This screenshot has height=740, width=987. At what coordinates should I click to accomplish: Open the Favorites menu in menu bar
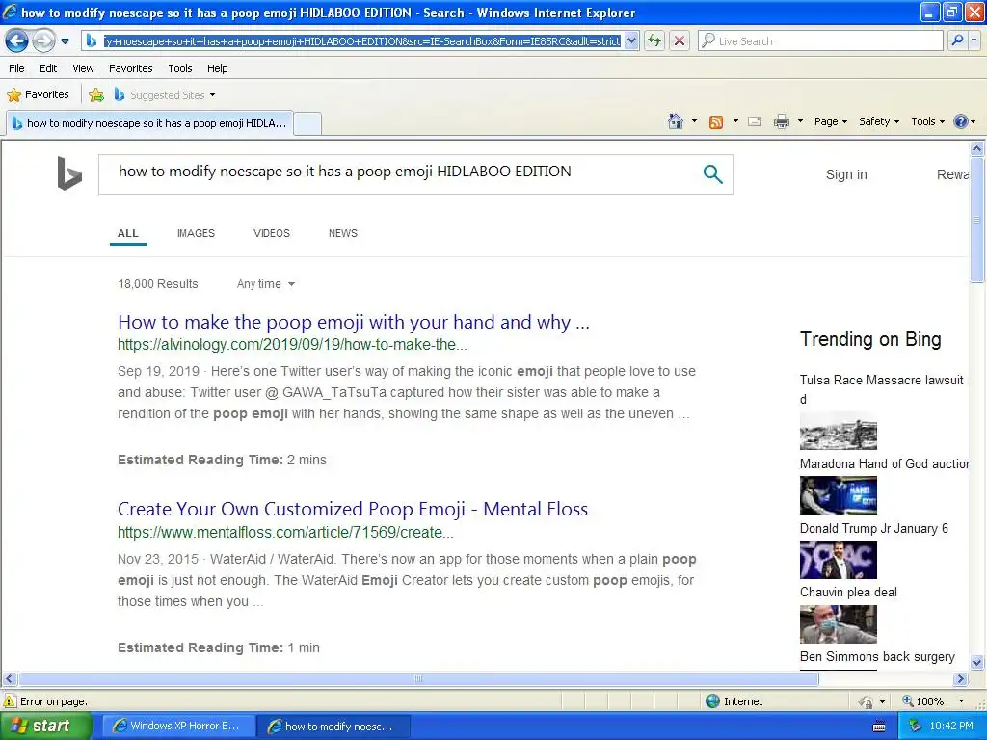[x=130, y=68]
